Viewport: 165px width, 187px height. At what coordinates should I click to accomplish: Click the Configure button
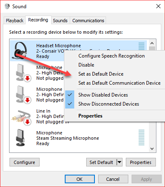coord(24,162)
